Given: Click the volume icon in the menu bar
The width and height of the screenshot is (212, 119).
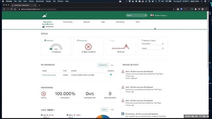Looking at the screenshot, I should tap(163, 1).
